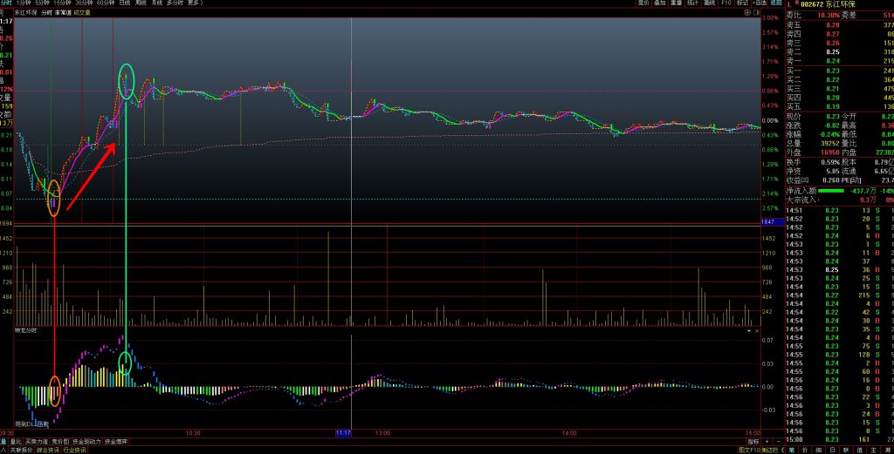Click the 返回 back button
The image size is (894, 454).
click(x=776, y=3)
